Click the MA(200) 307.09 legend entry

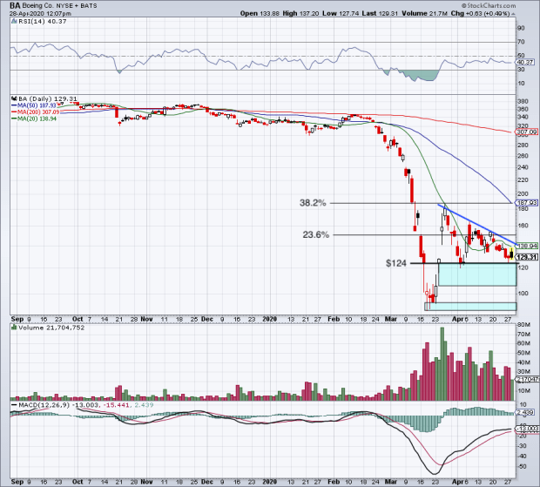pyautogui.click(x=35, y=112)
